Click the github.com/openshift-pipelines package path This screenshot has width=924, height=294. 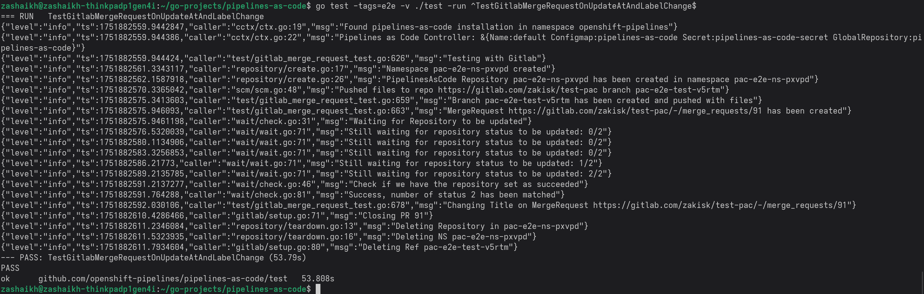[x=163, y=278]
